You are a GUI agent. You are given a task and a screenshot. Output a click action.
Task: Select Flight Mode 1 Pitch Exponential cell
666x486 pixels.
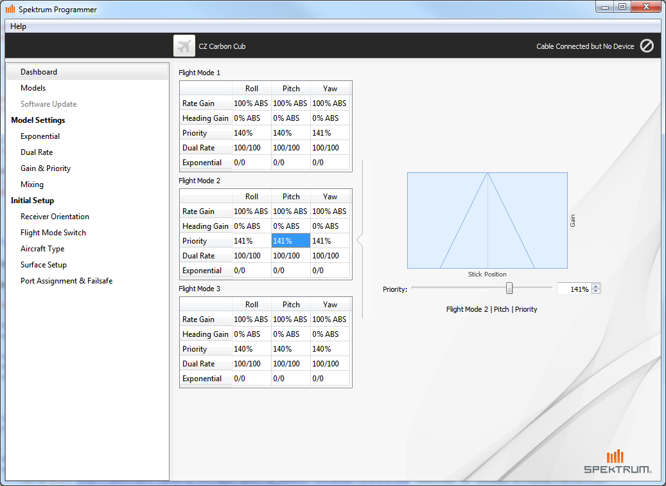tap(290, 163)
